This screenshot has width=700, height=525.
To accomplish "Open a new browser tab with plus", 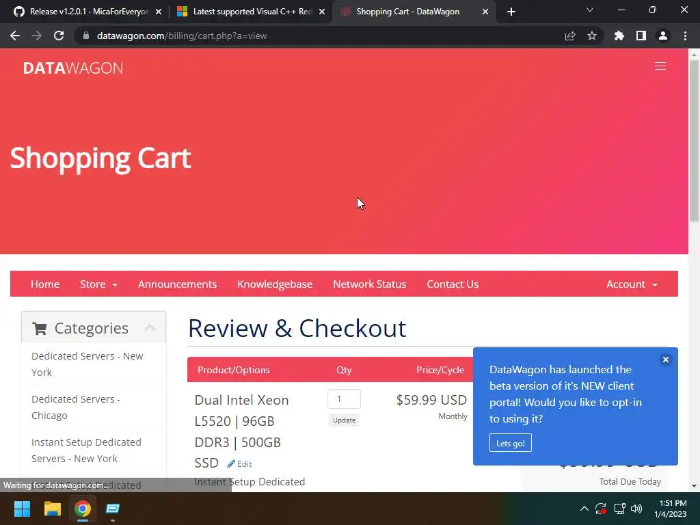I will tap(511, 12).
